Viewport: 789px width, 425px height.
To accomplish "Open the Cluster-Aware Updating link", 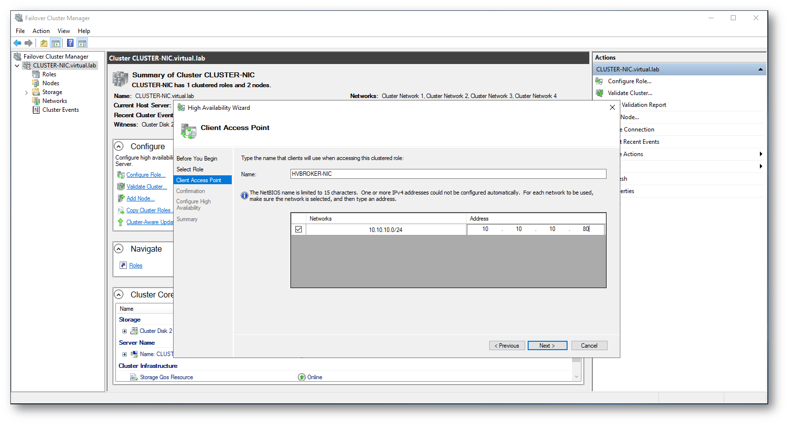I will [149, 222].
